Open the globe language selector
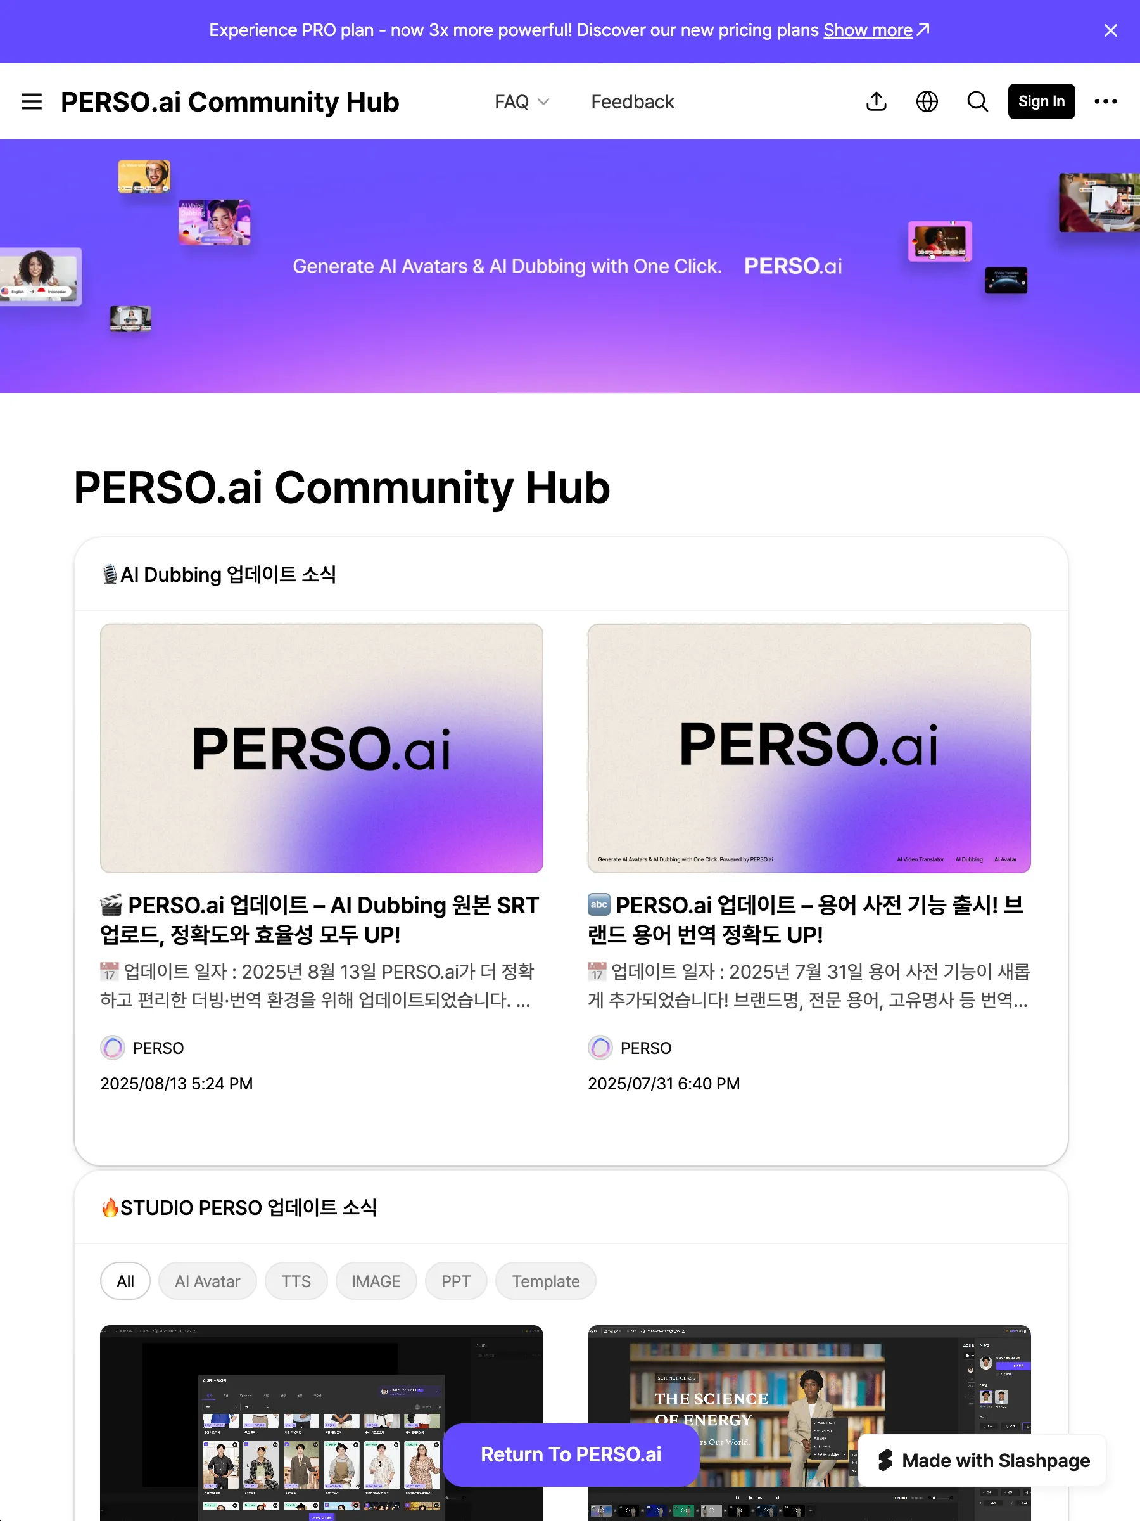The image size is (1140, 1521). pyautogui.click(x=927, y=102)
